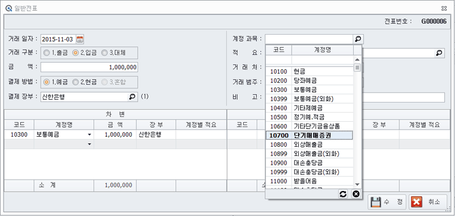455x216 pixels.
Task: Click the popup 계정명 column header
Action: coord(322,50)
